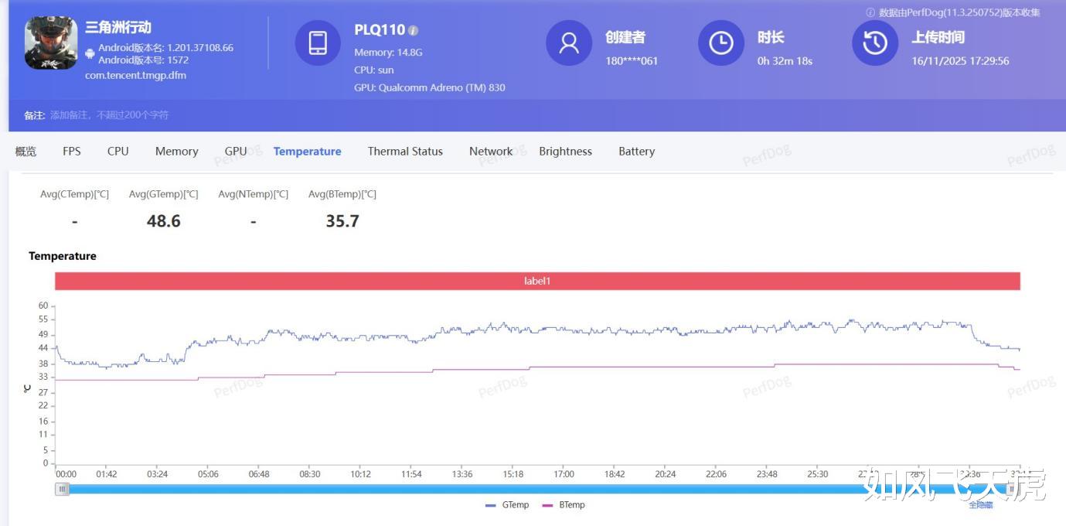Click the phone device icon
Viewport: 1066px width, 526px height.
click(318, 43)
